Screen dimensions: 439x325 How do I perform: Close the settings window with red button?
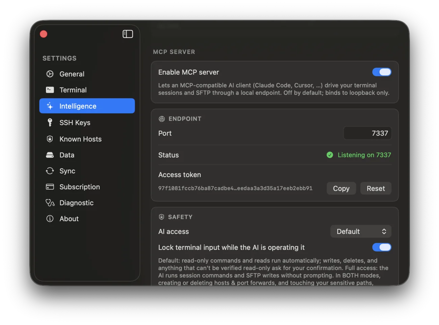point(44,34)
